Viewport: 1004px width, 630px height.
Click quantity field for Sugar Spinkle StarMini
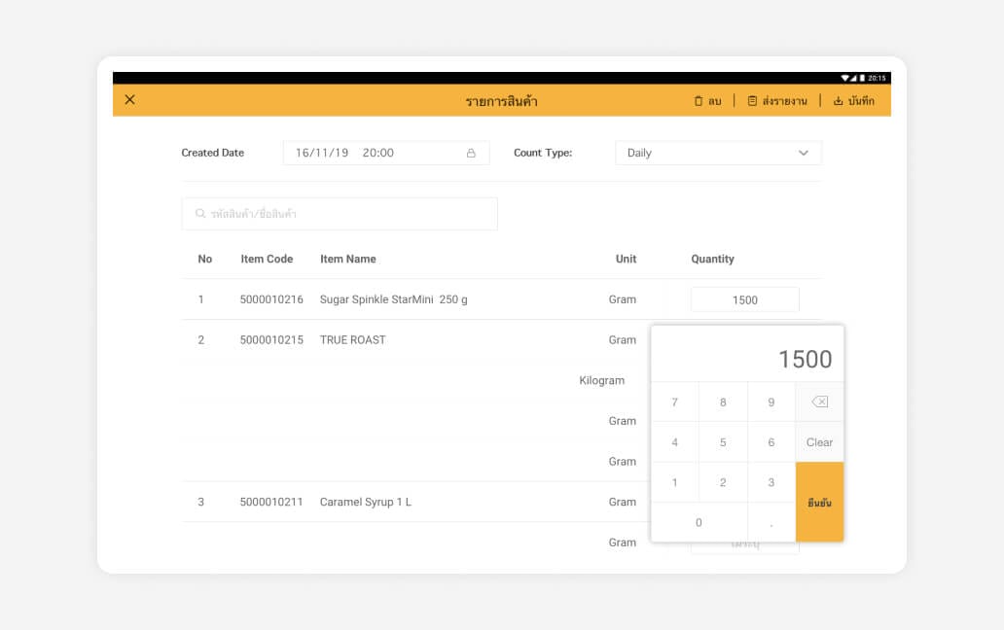click(x=744, y=300)
